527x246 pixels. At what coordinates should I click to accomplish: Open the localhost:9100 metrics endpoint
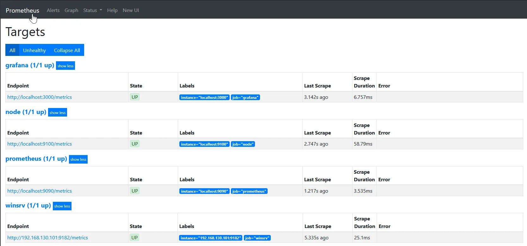40,144
